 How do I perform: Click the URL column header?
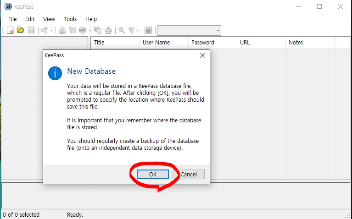261,42
